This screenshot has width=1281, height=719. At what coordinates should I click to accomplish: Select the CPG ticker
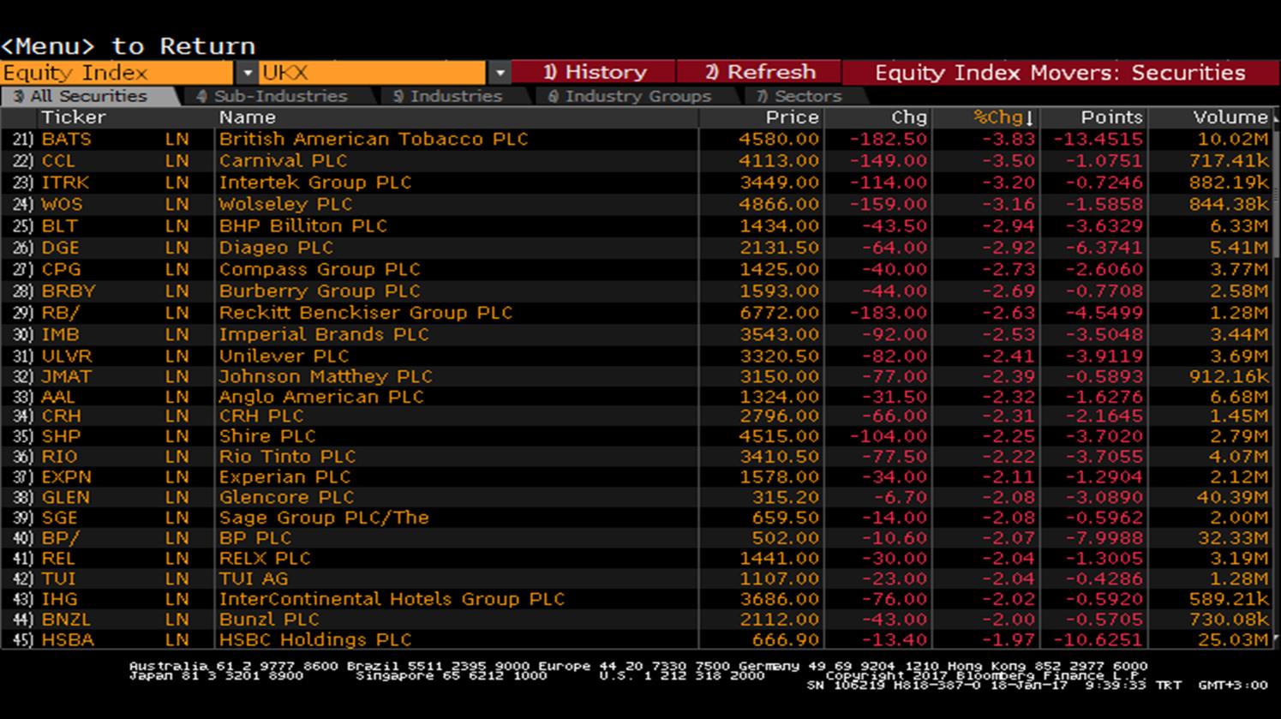pyautogui.click(x=61, y=269)
